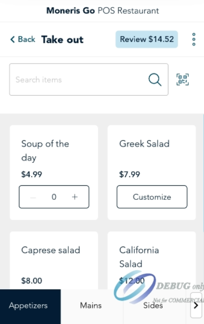This screenshot has width=204, height=324.
Task: Click the search magnifier icon
Action: tap(155, 79)
